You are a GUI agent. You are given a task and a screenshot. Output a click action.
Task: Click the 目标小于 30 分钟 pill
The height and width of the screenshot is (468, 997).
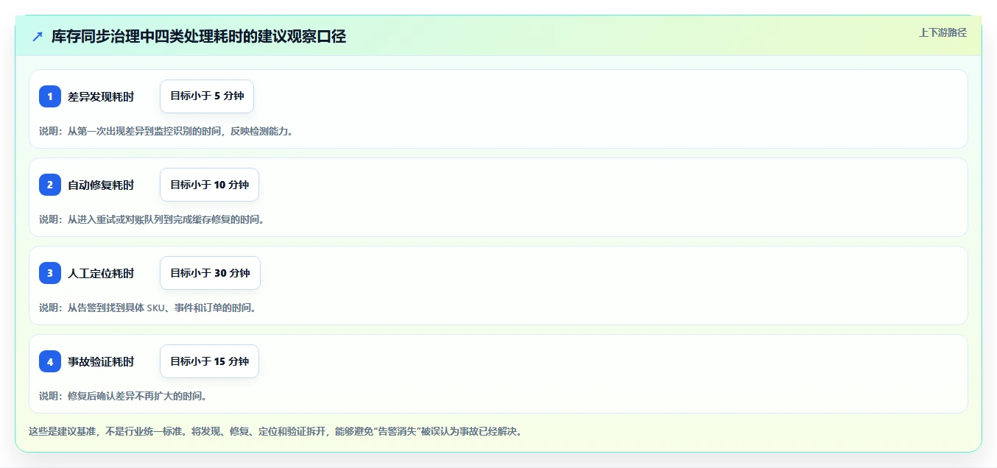pyautogui.click(x=210, y=273)
